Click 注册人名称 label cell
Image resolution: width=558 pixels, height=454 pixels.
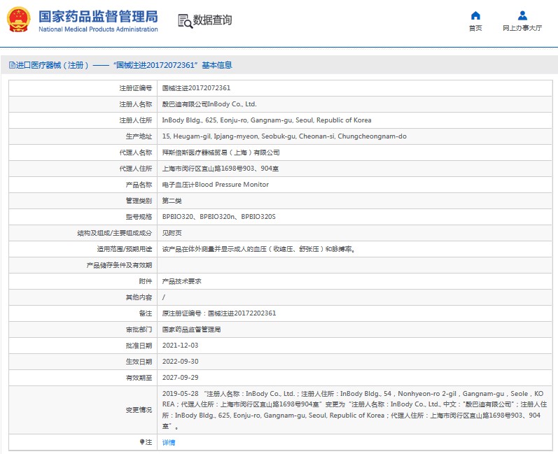136,104
